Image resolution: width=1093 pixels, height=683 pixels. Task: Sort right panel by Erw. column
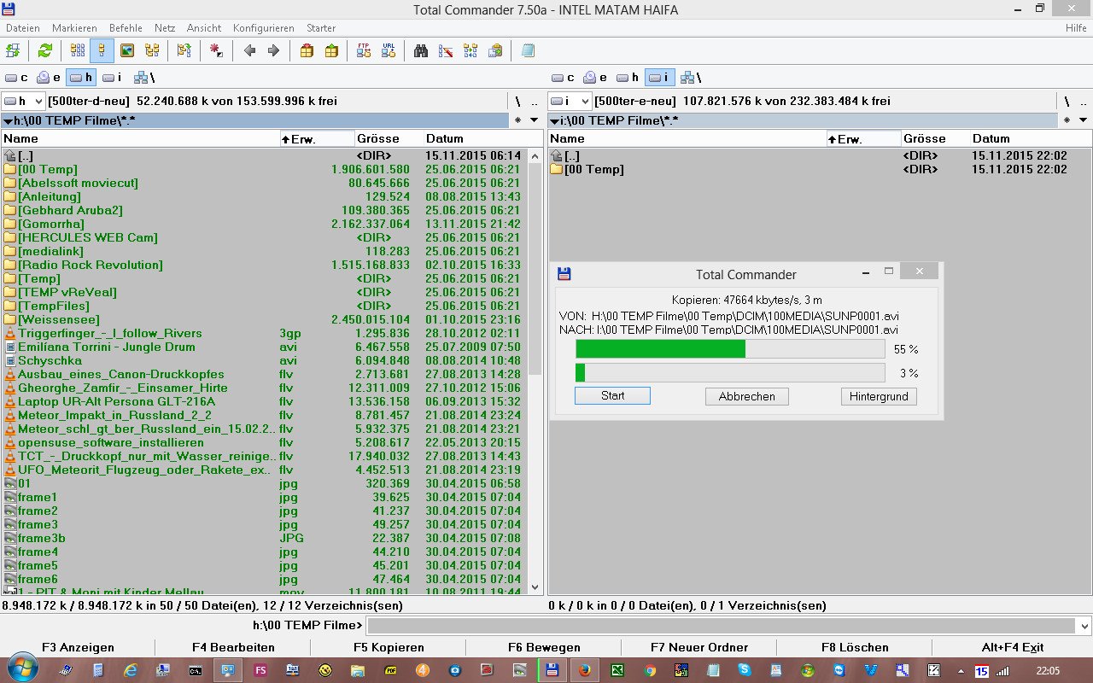pos(863,138)
